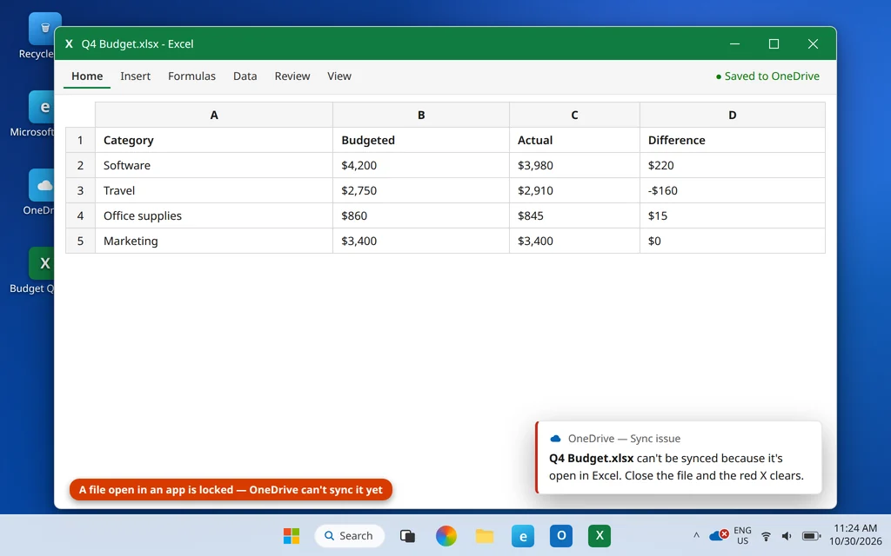Open the volume speaker tray icon
This screenshot has height=556, width=891.
[x=787, y=535]
